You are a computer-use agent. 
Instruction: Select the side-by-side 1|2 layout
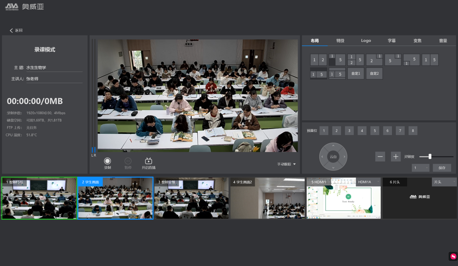click(x=319, y=60)
